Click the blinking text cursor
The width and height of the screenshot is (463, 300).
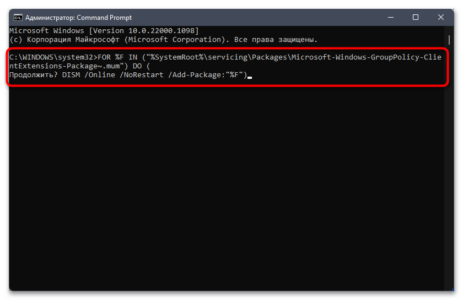(x=250, y=77)
